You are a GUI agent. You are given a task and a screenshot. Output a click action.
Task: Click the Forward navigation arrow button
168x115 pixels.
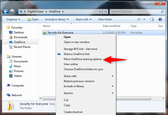12,12
